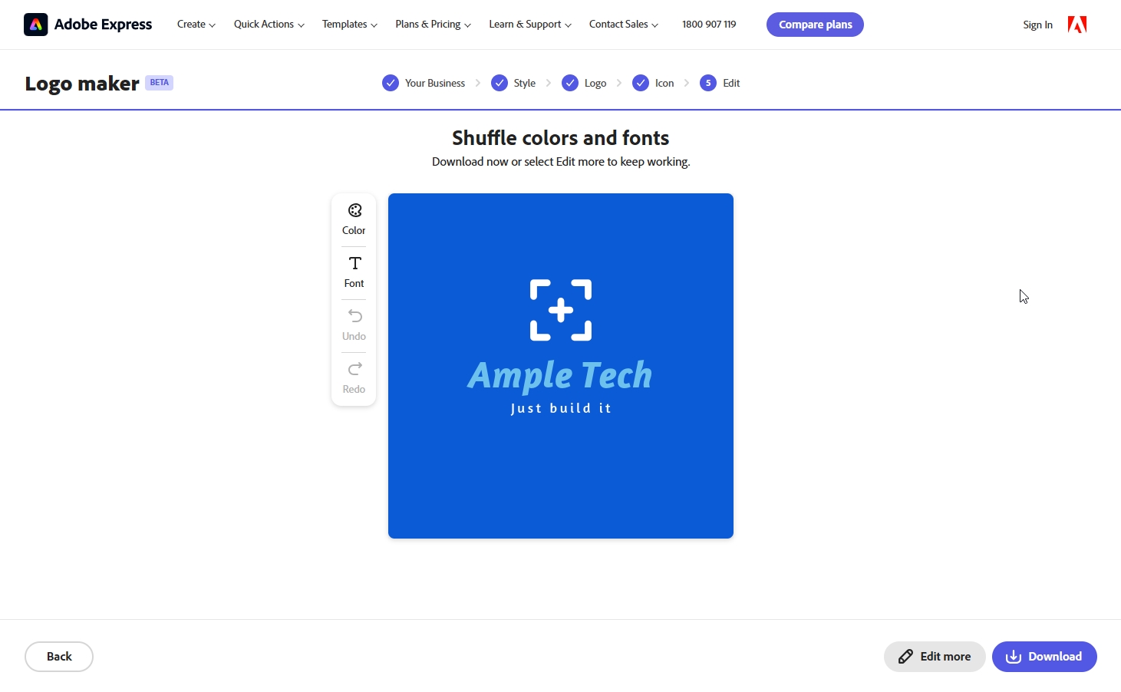
Task: Click the Redo arrow icon
Action: point(354,369)
